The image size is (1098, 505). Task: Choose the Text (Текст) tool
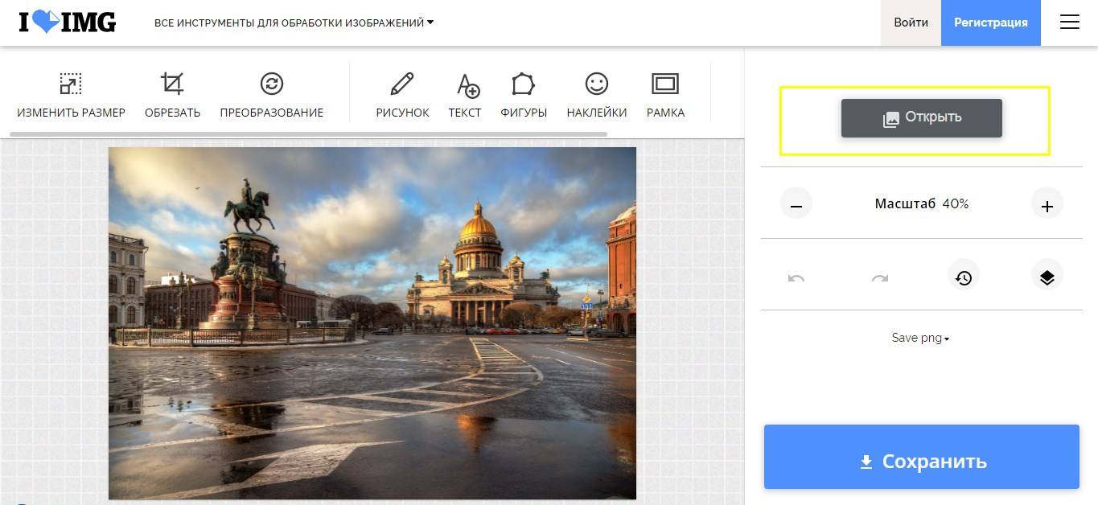point(465,95)
